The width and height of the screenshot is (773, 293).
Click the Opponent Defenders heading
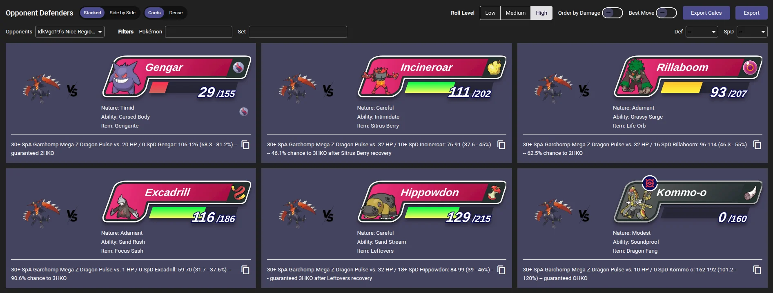point(40,13)
